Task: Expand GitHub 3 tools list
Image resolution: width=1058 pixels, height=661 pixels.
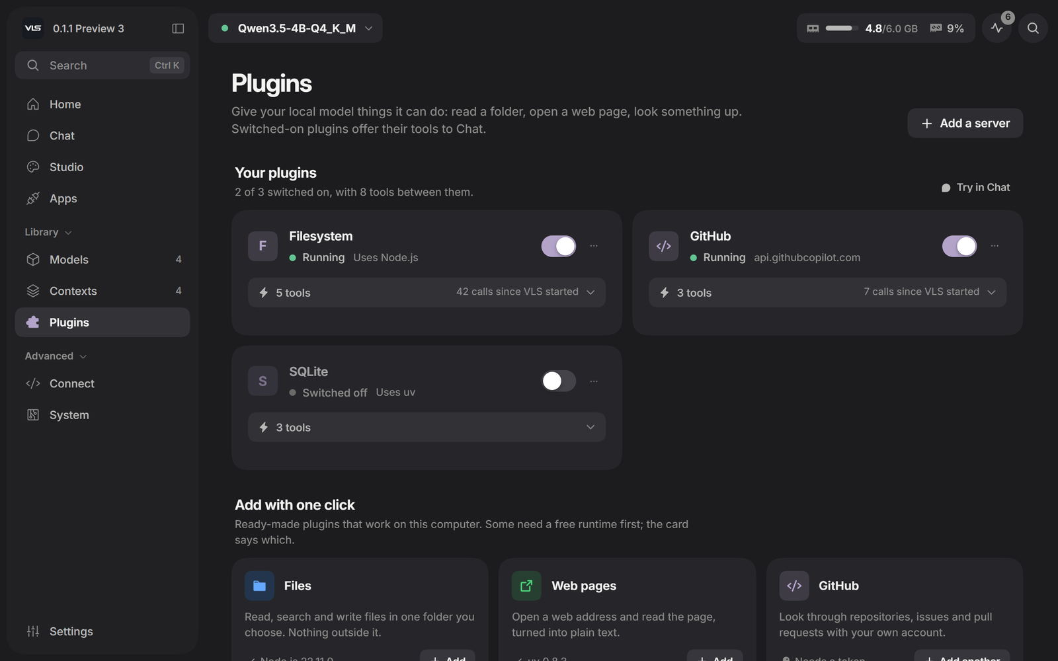Action: (827, 292)
